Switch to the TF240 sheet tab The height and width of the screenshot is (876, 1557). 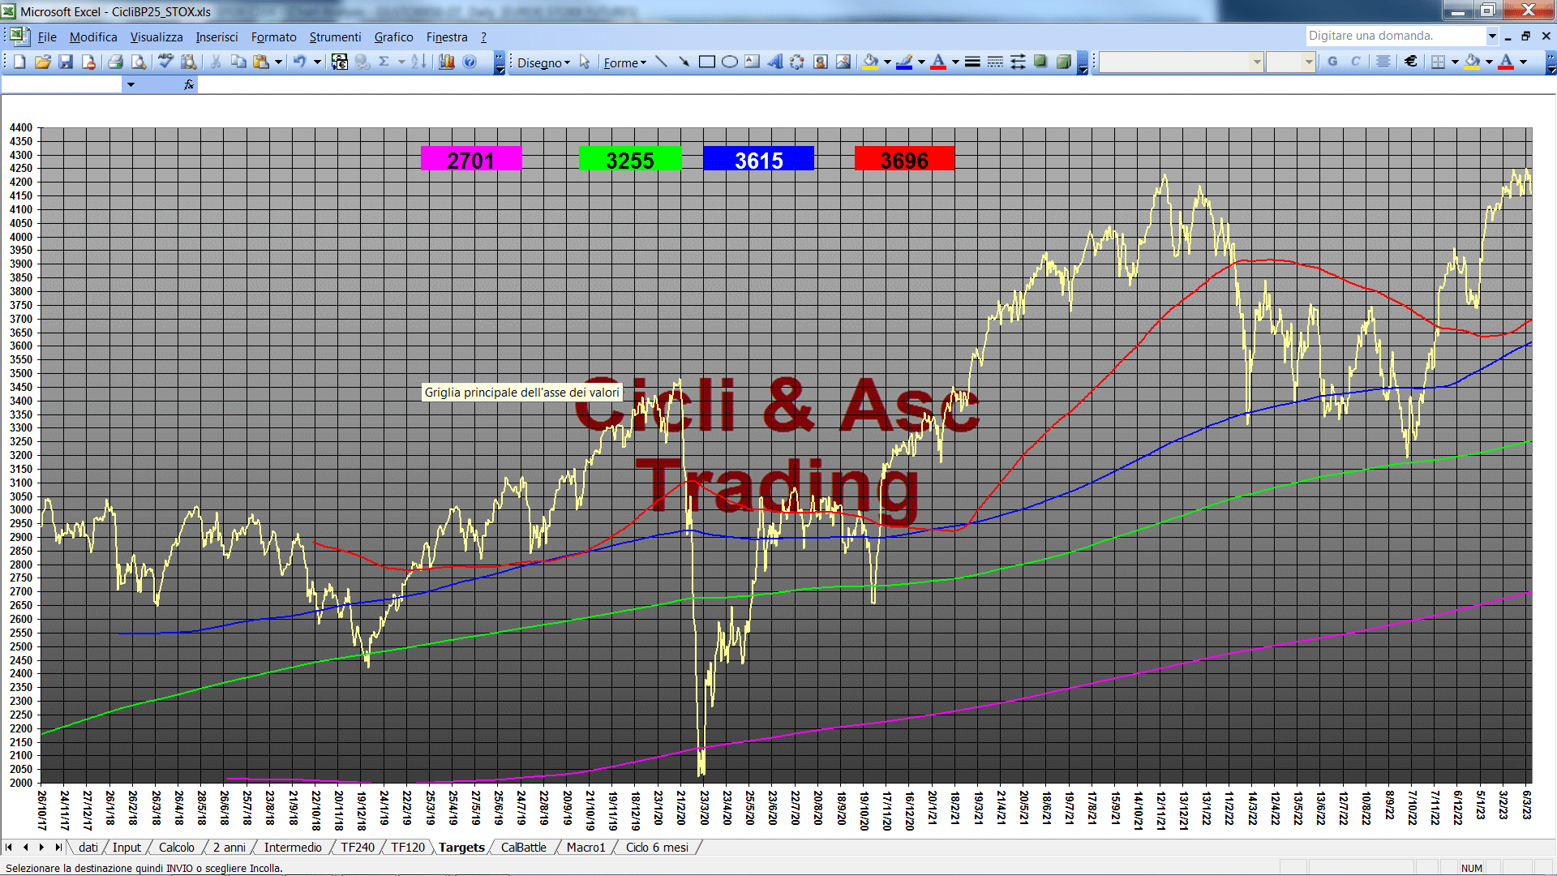pyautogui.click(x=358, y=847)
